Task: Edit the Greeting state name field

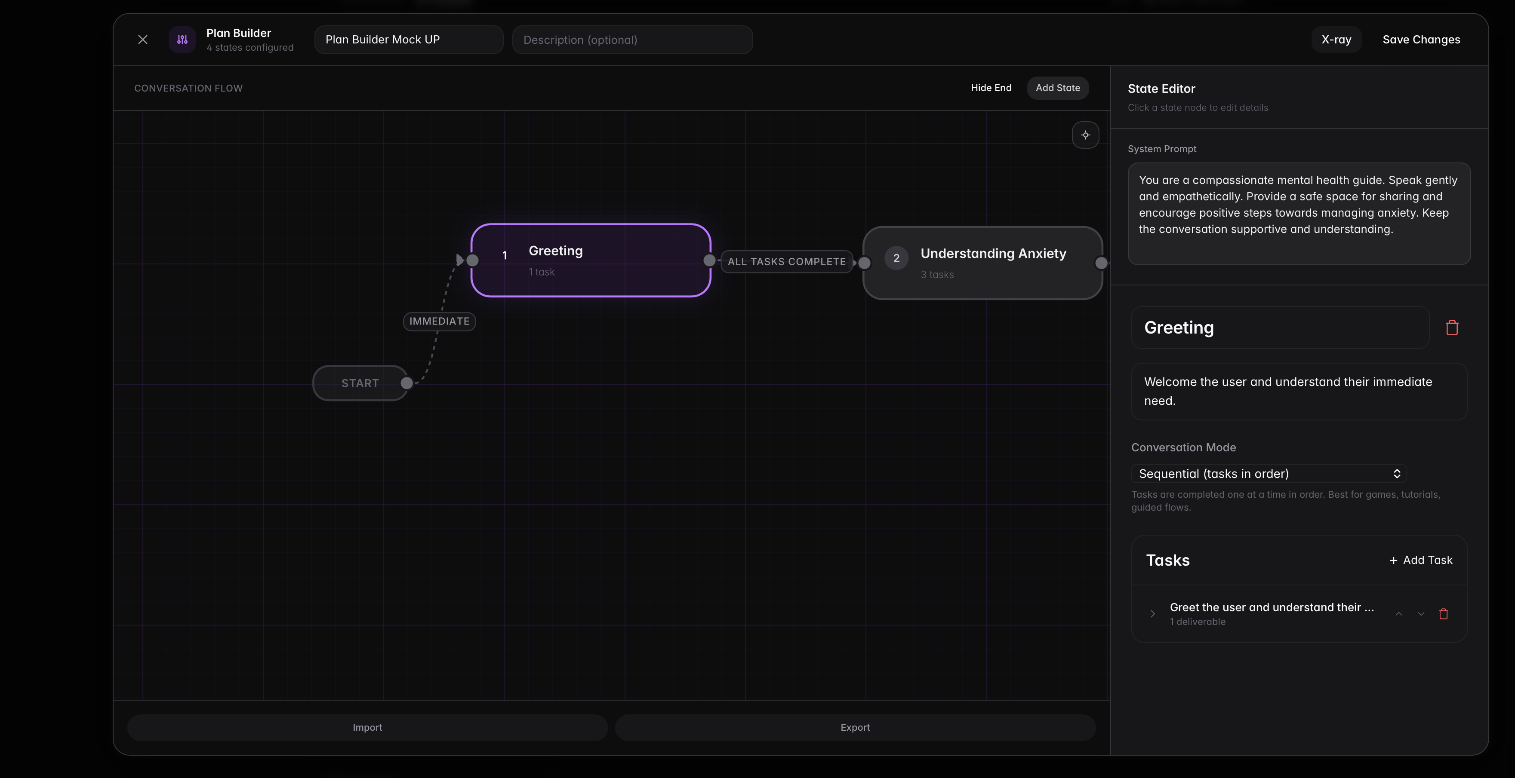Action: click(x=1280, y=327)
